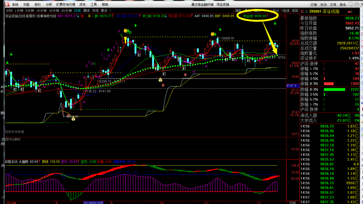
Task: Click the 最新指数 value 9836.23
Action: pos(352,18)
